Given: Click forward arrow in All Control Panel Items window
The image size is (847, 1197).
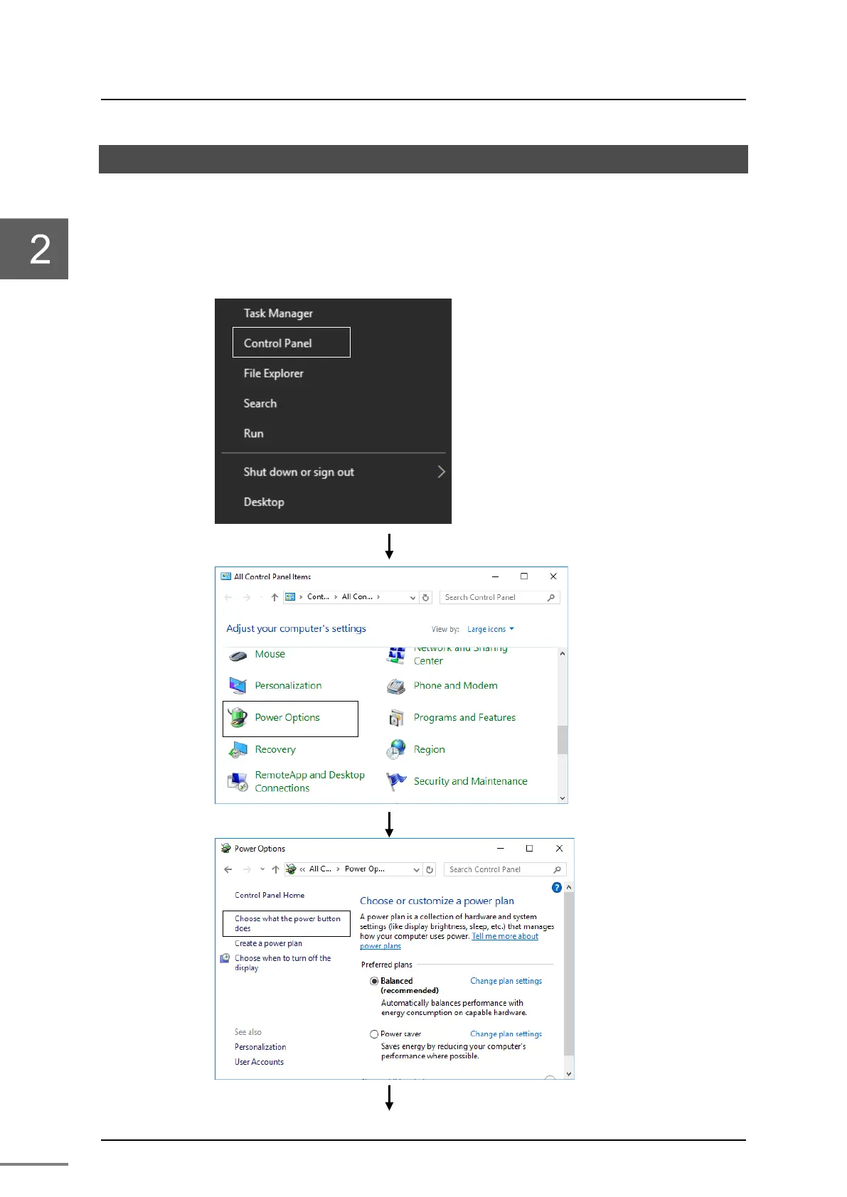Looking at the screenshot, I should pos(247,598).
